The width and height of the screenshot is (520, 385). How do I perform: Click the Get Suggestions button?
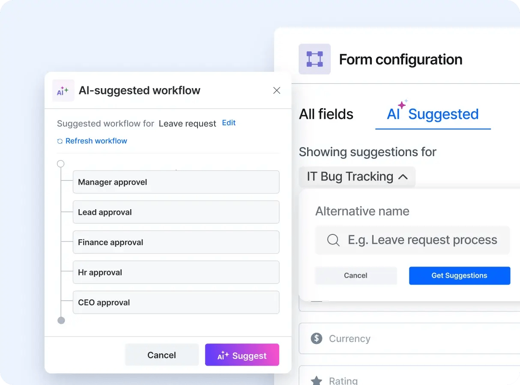pos(460,275)
